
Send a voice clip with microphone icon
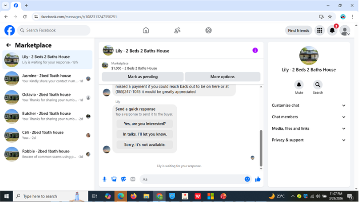coord(105,179)
